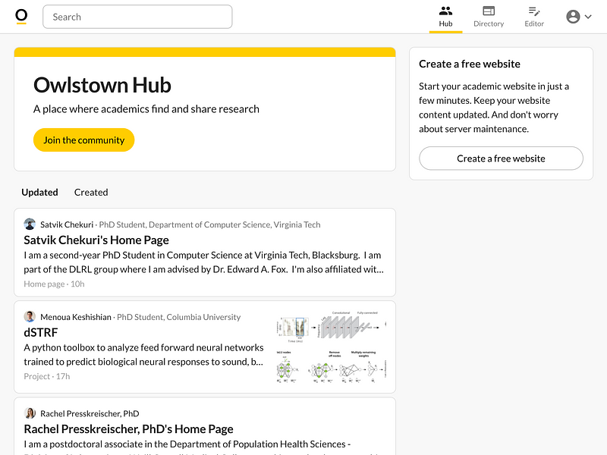Open Rachel Presskreischer, PhD's Home Page title
Viewport: 607px width, 455px height.
pos(128,428)
